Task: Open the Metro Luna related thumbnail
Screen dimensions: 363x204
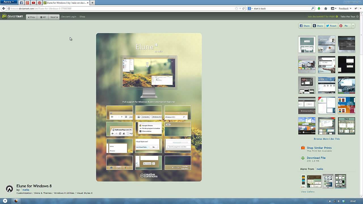Action: tap(307, 126)
